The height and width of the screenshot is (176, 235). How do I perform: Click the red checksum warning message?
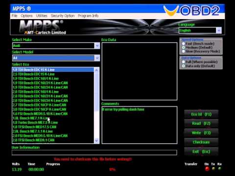click(x=93, y=159)
